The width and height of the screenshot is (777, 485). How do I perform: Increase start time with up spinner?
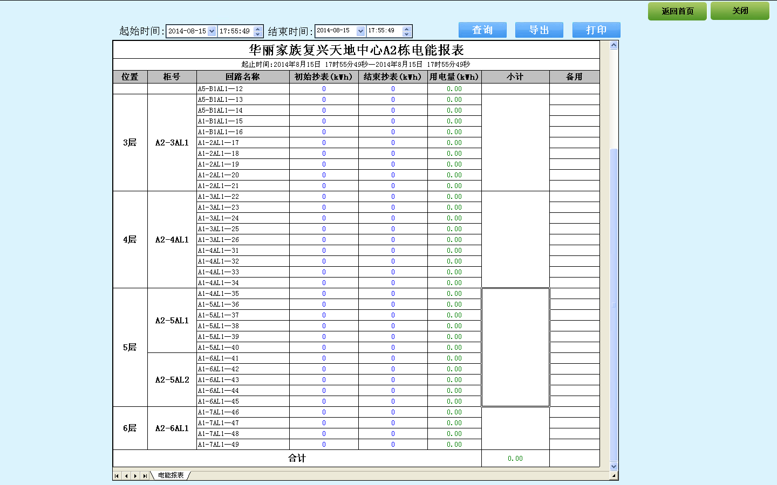(258, 29)
